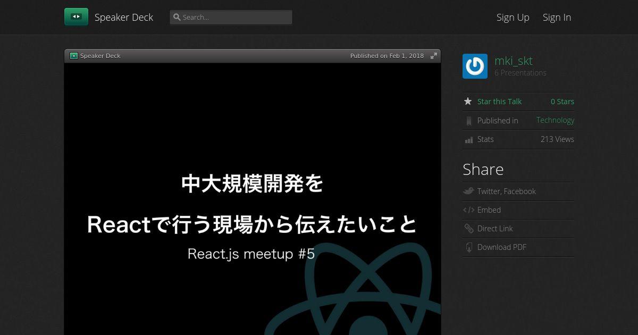This screenshot has height=335, width=638.
Task: Click the 6 Presentations text
Action: point(520,73)
